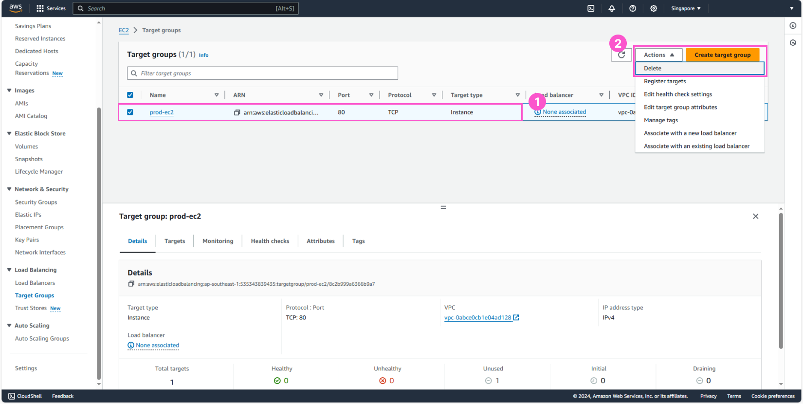Image resolution: width=803 pixels, height=404 pixels.
Task: Choose Edit health check settings
Action: (700, 94)
